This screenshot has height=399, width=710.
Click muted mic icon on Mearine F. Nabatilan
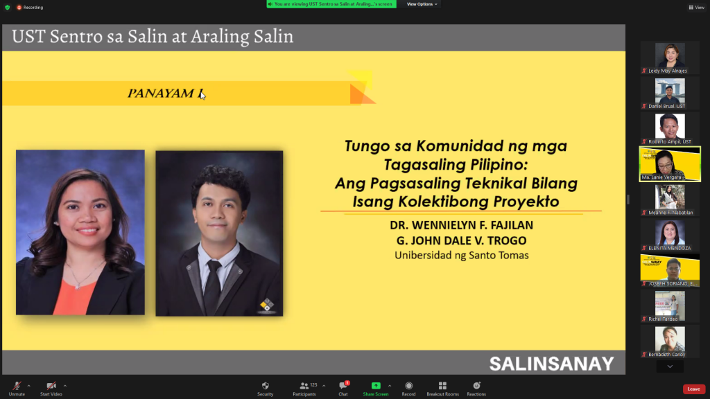pyautogui.click(x=644, y=213)
